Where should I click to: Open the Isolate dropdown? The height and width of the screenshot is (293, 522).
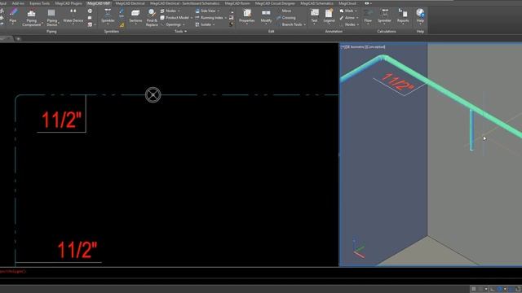(205, 24)
